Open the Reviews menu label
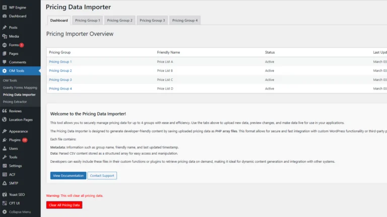 click(x=15, y=111)
